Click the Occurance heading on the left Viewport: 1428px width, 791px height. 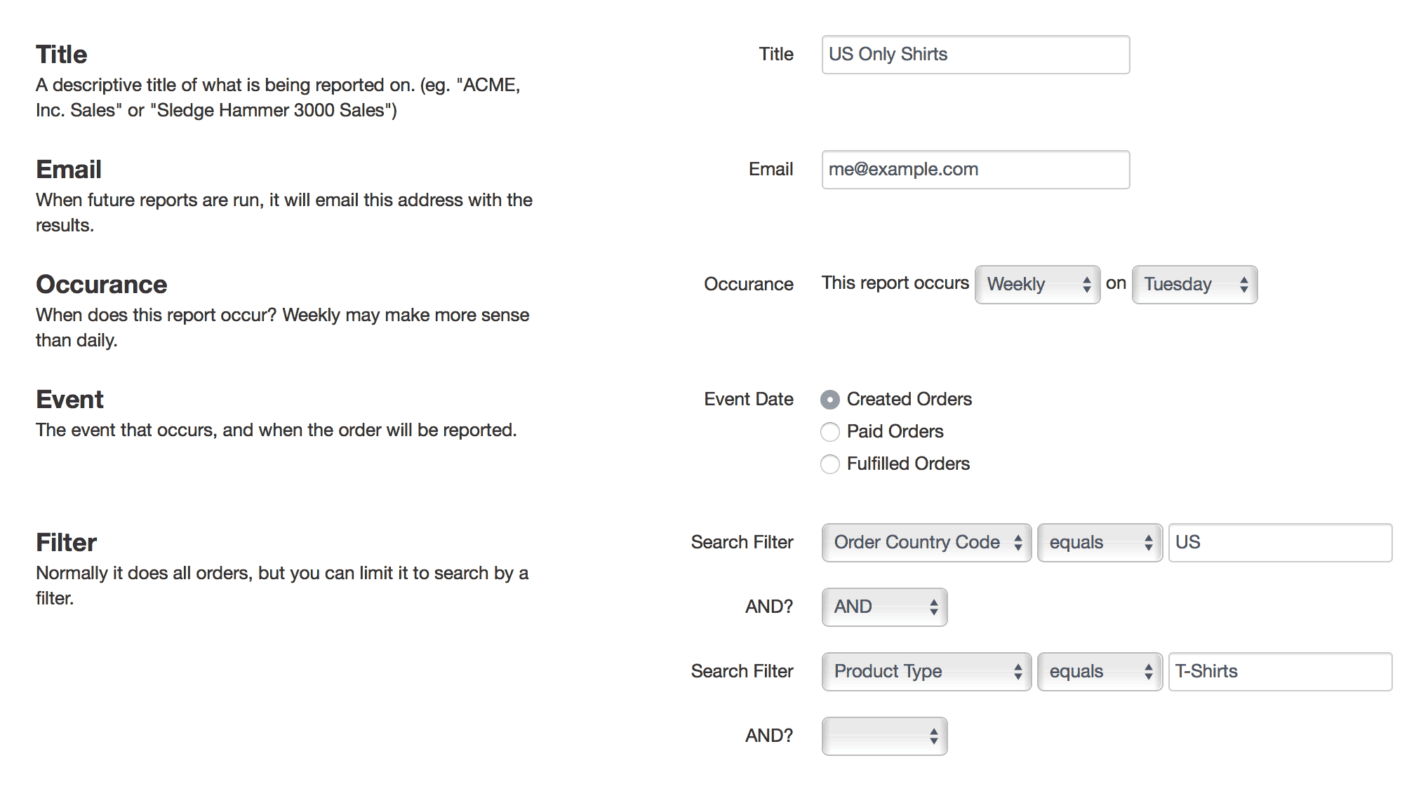(102, 285)
